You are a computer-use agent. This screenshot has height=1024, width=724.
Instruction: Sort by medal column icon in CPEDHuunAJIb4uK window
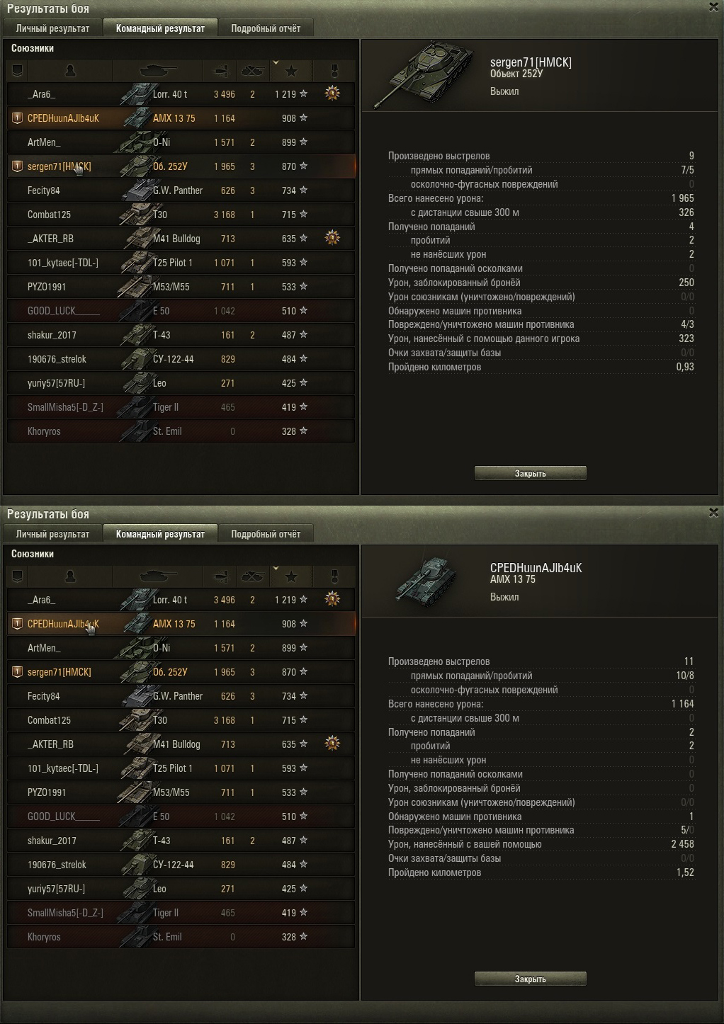[x=334, y=576]
